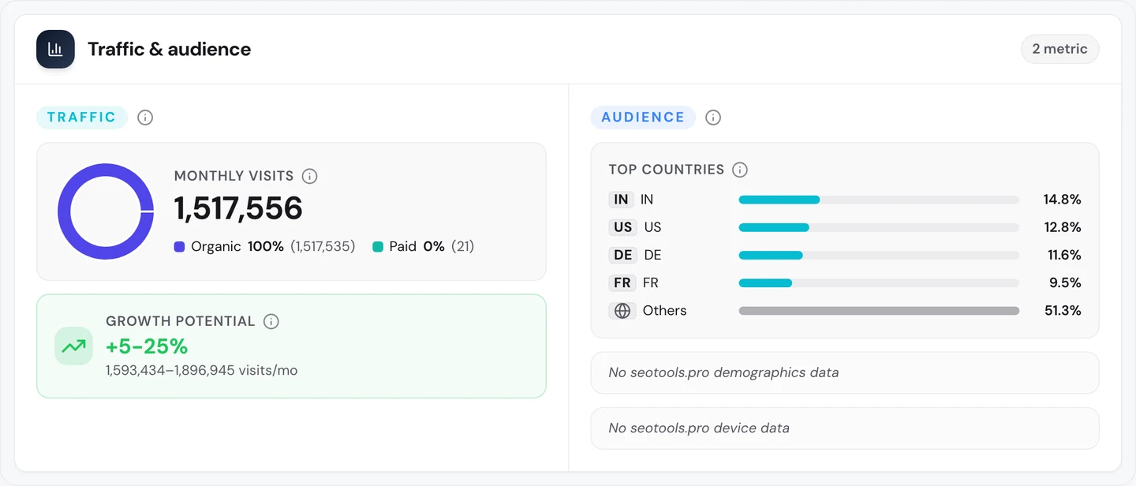Open the info icon next to AUDIENCE
1136x486 pixels.
pyautogui.click(x=713, y=118)
